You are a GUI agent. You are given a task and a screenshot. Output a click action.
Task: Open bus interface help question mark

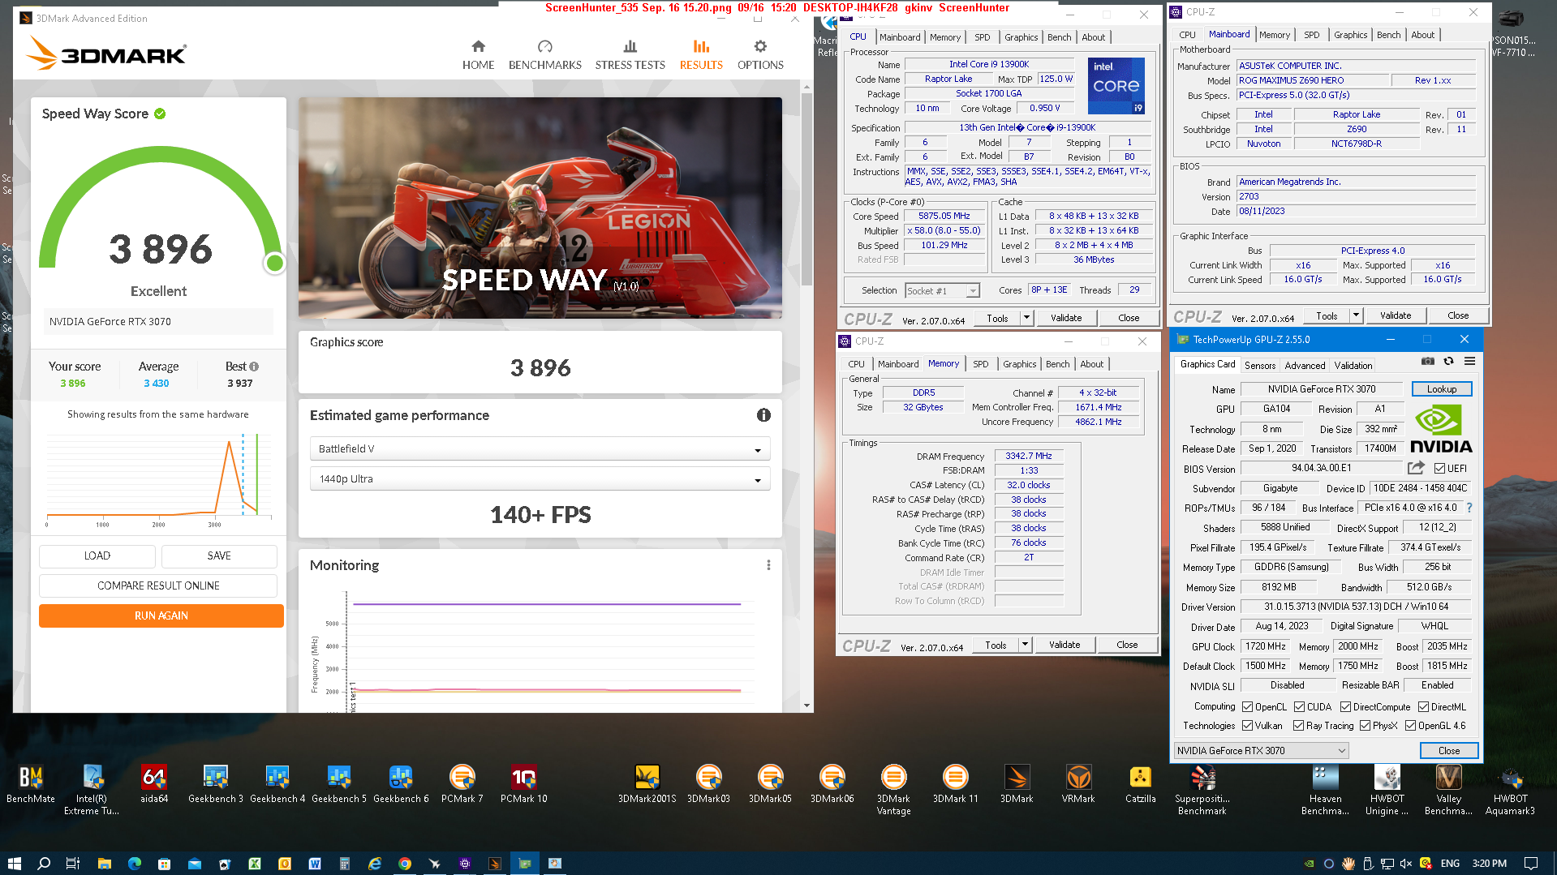1469,508
